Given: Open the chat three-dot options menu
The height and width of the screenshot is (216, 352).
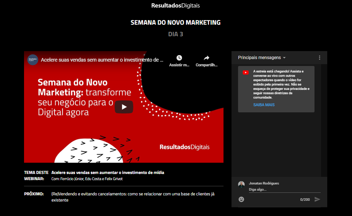Looking at the screenshot, I should 320,58.
